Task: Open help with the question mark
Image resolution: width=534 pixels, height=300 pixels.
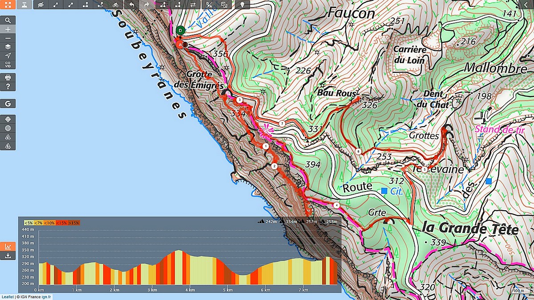Action: 8,86
